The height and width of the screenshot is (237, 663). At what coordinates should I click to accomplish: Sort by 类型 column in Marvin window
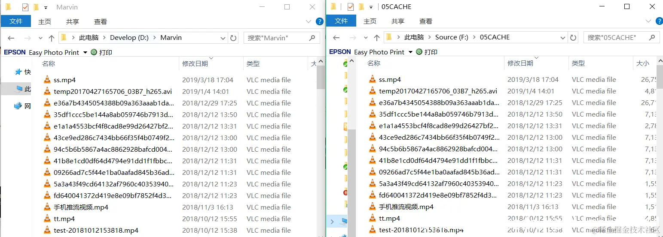tap(253, 64)
